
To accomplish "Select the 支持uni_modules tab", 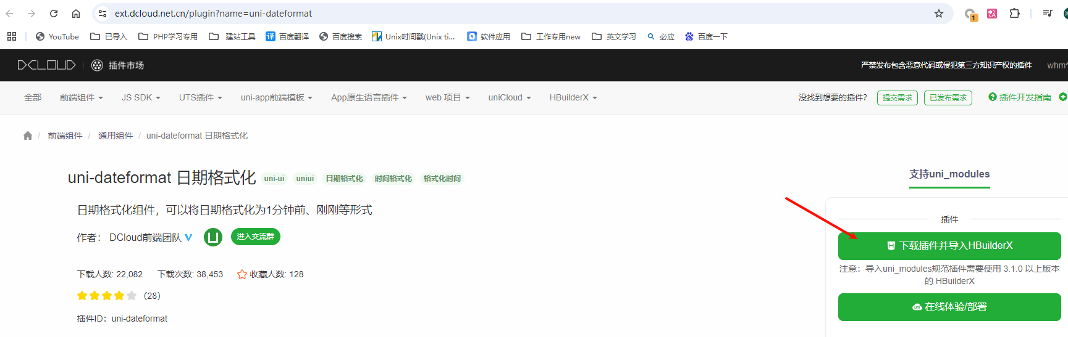I will click(949, 174).
